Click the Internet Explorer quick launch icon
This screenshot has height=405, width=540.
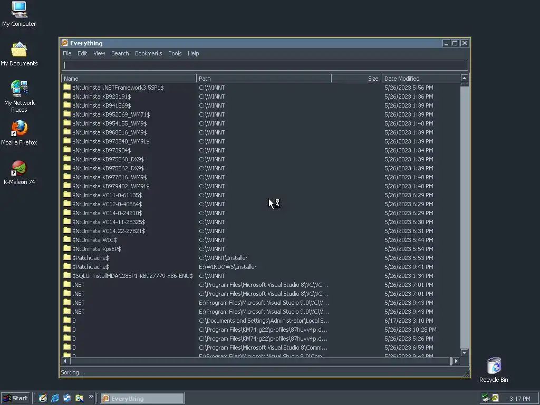pyautogui.click(x=55, y=398)
